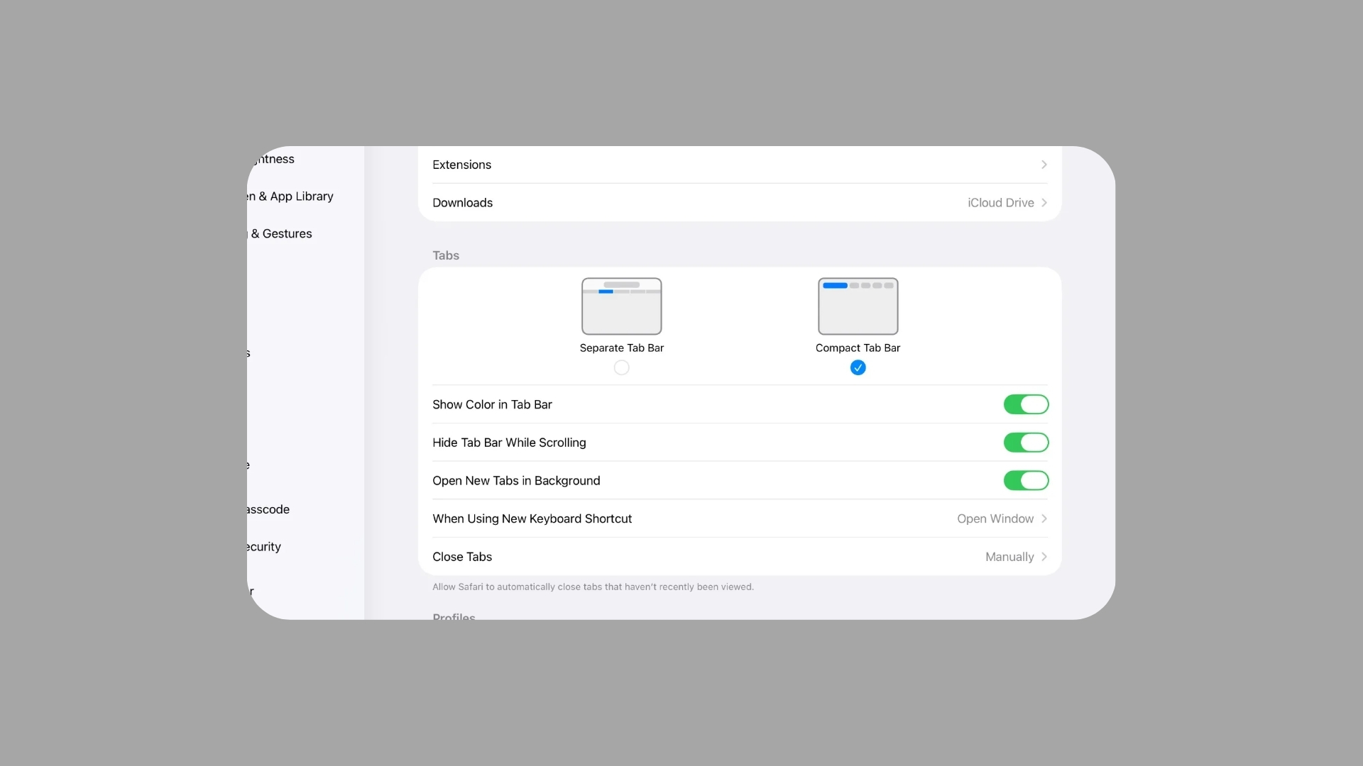Disable Hide Tab Bar While Scrolling
1363x766 pixels.
pos(1025,443)
